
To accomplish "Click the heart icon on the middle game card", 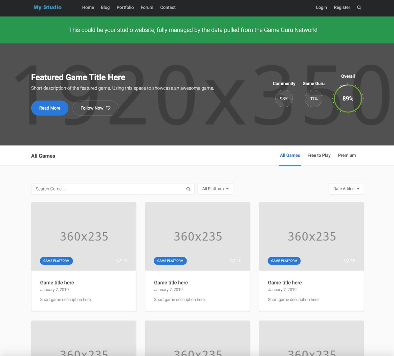I will point(232,261).
